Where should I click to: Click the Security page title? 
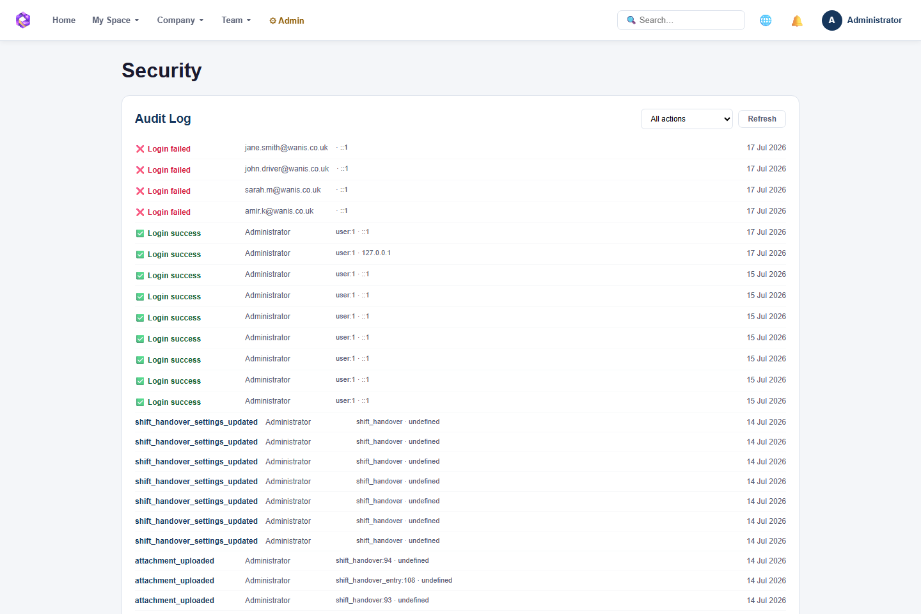(162, 70)
